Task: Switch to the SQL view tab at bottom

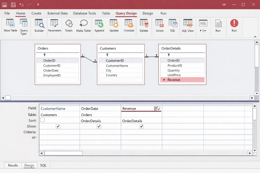Action: coord(43,165)
